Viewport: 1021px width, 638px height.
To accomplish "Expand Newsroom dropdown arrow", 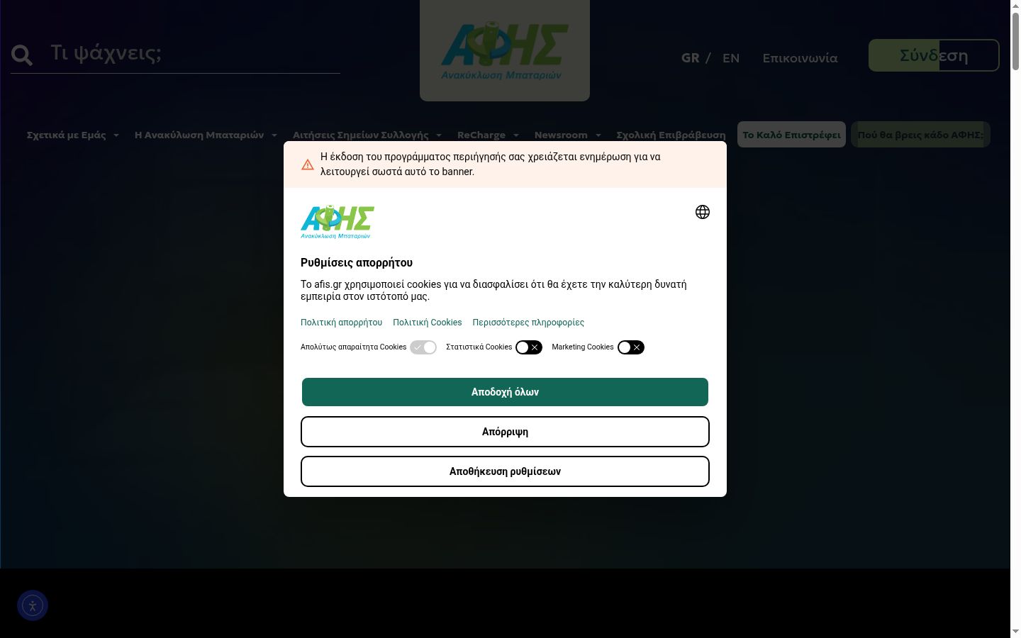I will (x=598, y=135).
